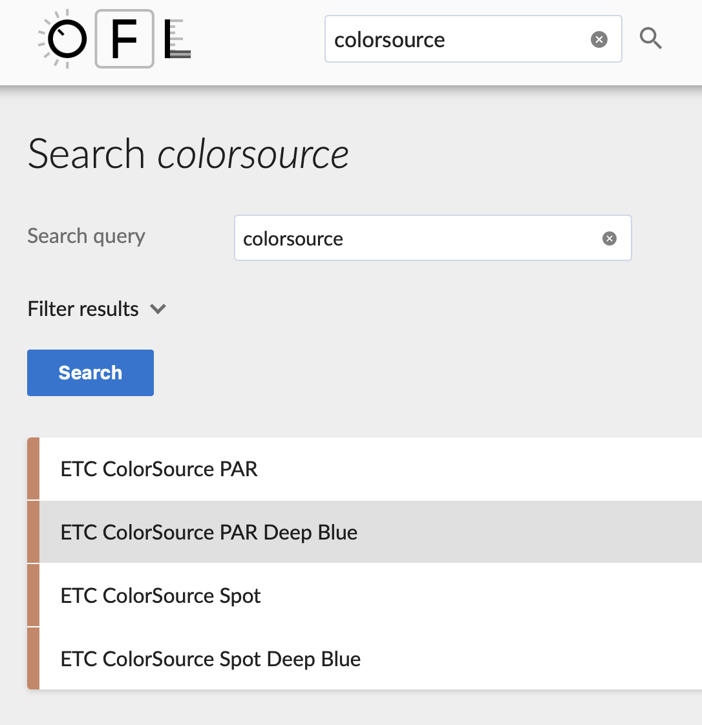The image size is (702, 725).
Task: Expand the Filter results chevron arrow
Action: click(158, 309)
